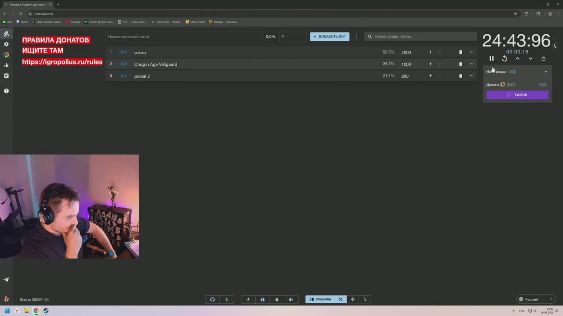Open more options for postal 2 lot
The width and height of the screenshot is (563, 316).
click(x=472, y=76)
